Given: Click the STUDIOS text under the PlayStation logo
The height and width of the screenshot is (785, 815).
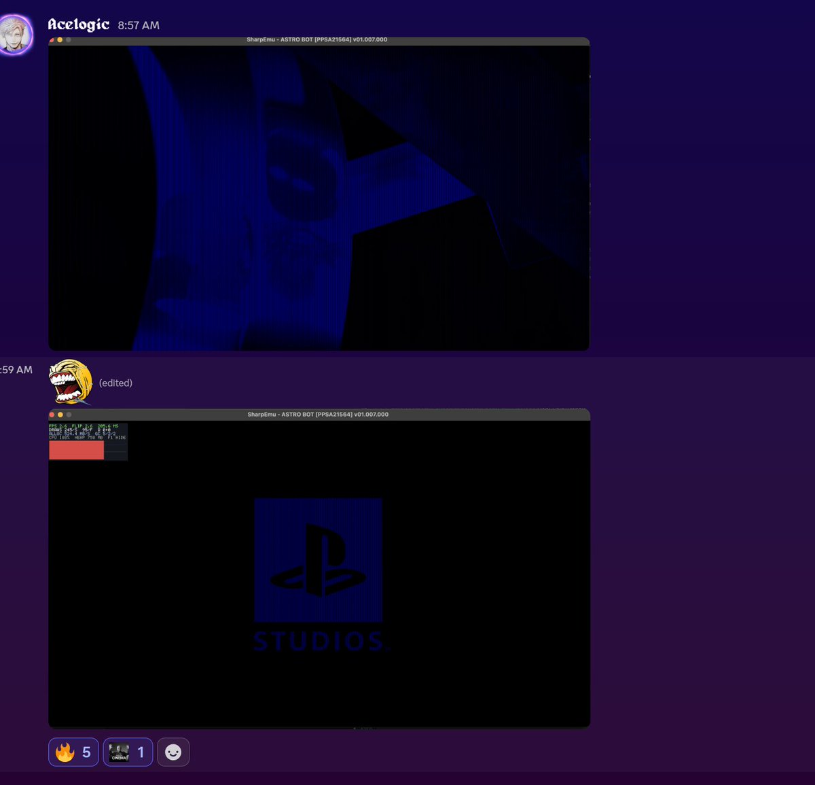Looking at the screenshot, I should [318, 641].
